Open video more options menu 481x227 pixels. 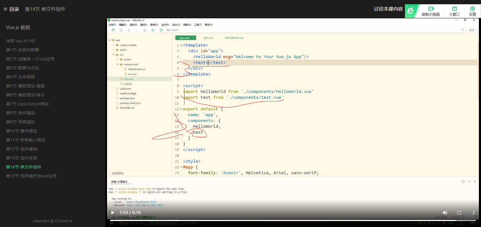474,213
